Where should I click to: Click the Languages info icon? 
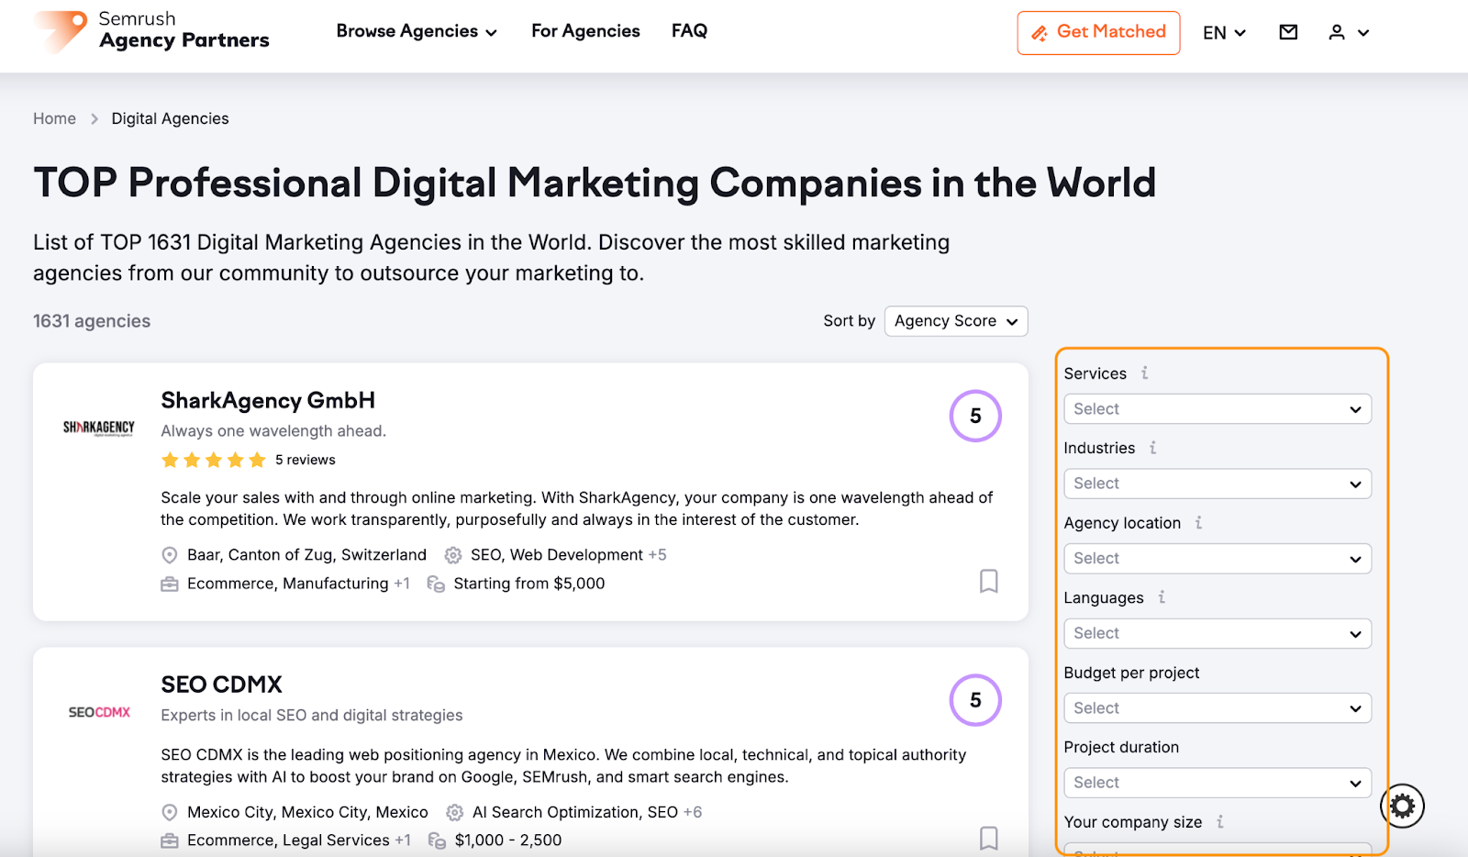coord(1162,597)
